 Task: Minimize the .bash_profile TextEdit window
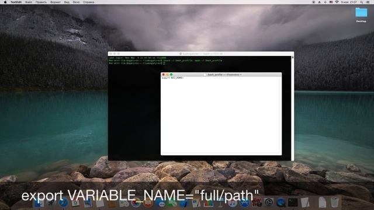click(167, 75)
